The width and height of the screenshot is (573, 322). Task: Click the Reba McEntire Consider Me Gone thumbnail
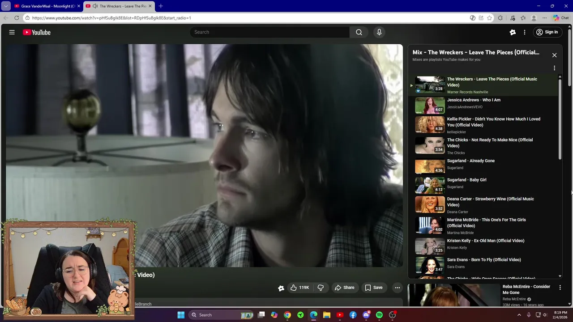(x=453, y=295)
